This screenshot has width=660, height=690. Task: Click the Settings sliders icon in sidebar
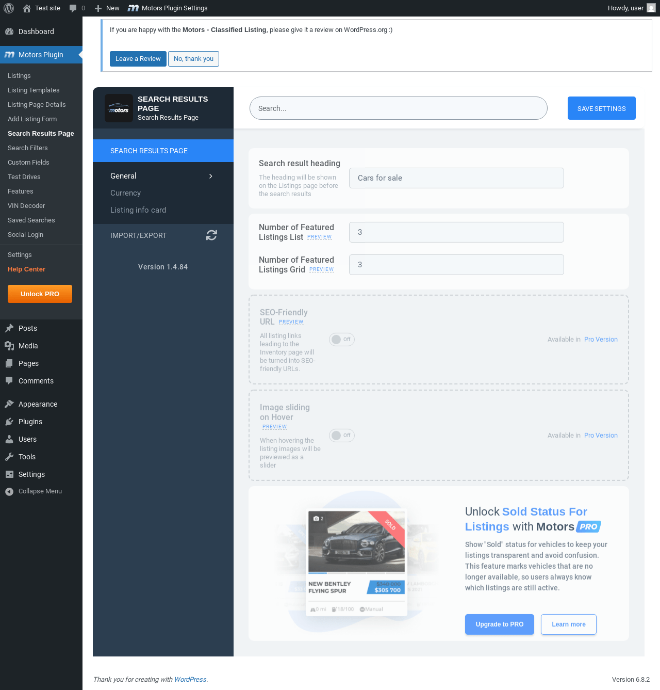[x=9, y=474]
